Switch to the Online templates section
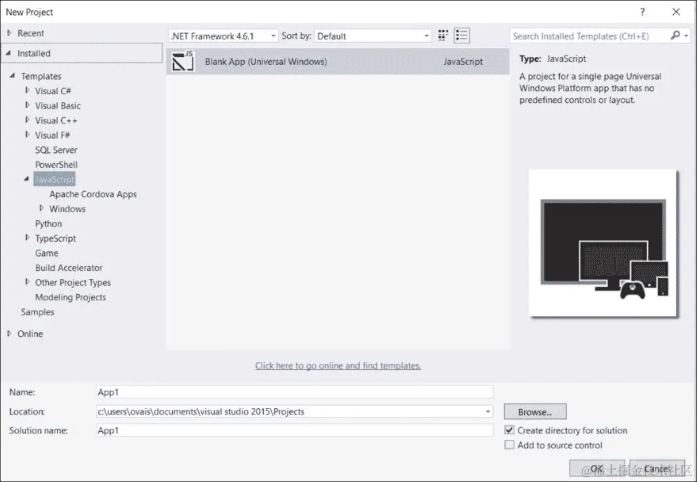This screenshot has height=482, width=697. [29, 334]
